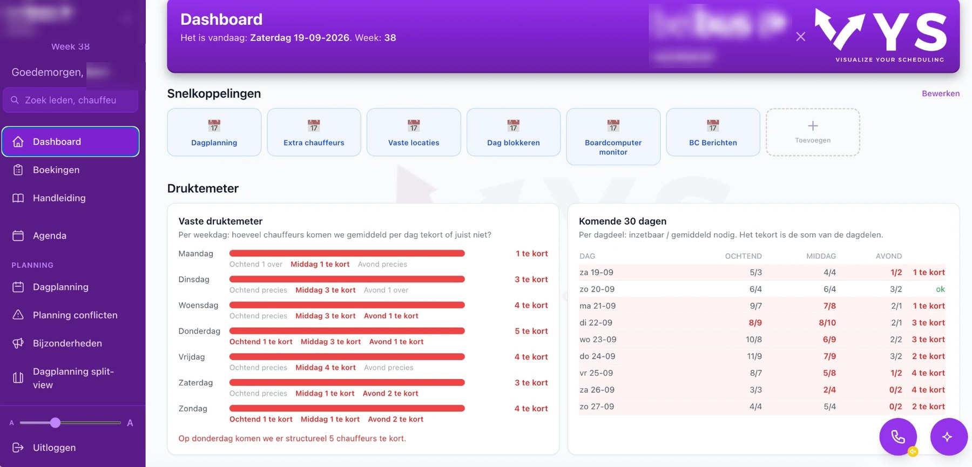Click the Dag blokkeren calendar icon
Viewport: 972px width, 467px height.
click(514, 126)
